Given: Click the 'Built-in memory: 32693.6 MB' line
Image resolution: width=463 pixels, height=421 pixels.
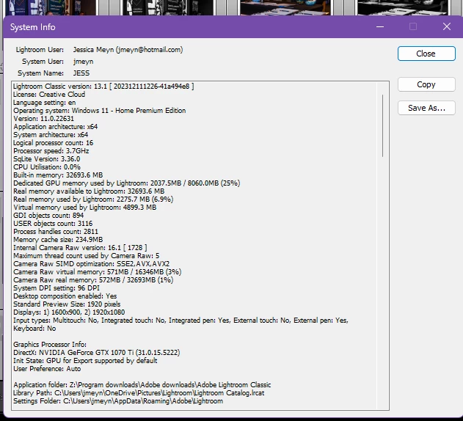Looking at the screenshot, I should pos(58,175).
